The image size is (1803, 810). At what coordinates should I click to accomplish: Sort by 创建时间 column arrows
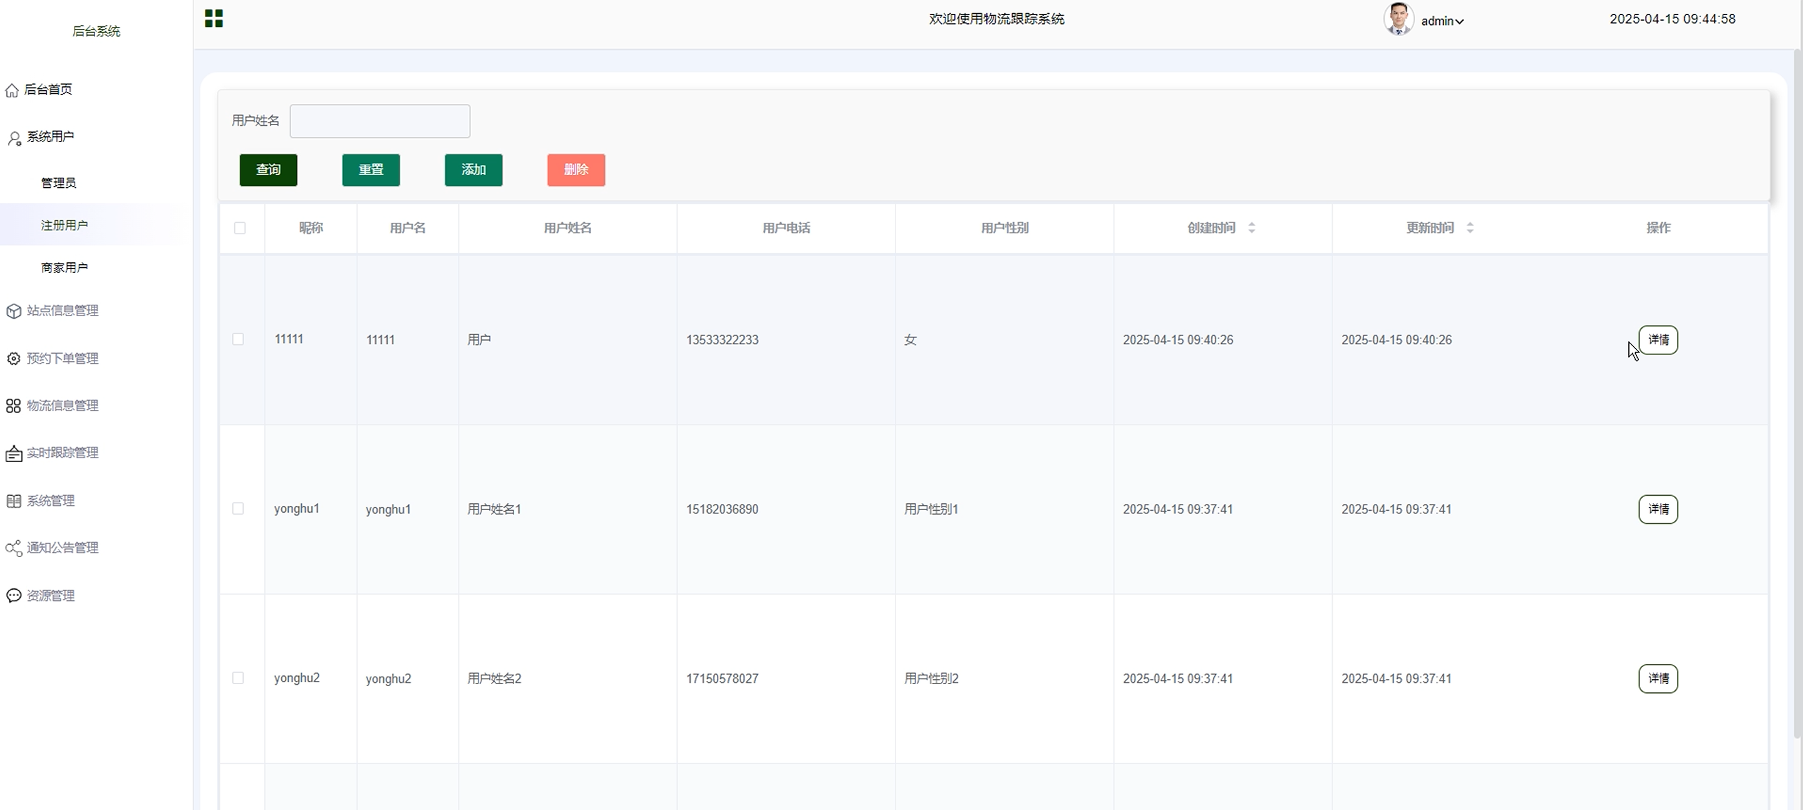tap(1251, 228)
